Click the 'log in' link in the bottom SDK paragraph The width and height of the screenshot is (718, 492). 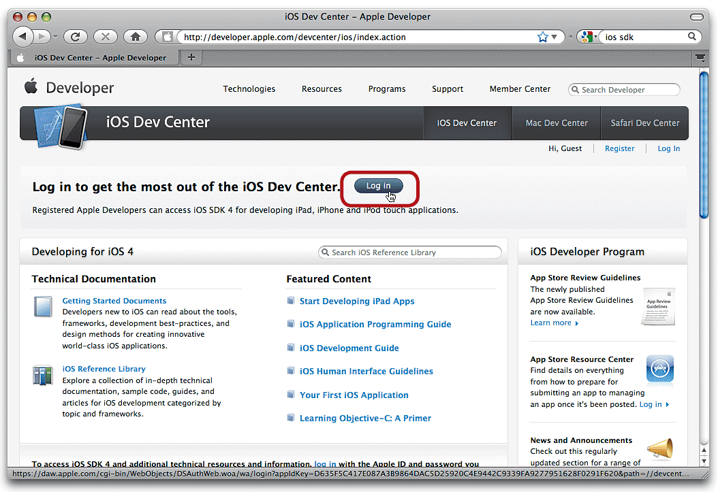(325, 463)
